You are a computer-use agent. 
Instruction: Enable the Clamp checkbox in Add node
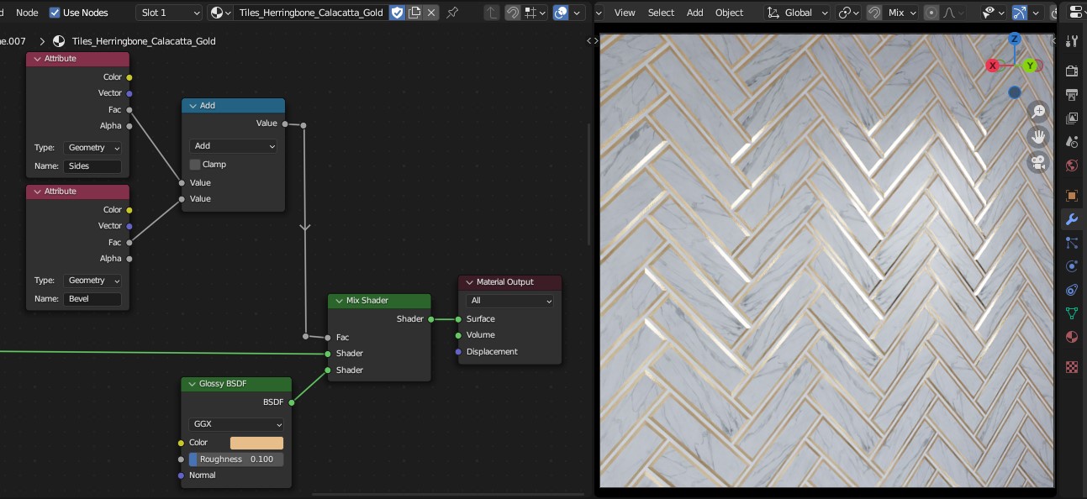pyautogui.click(x=195, y=165)
